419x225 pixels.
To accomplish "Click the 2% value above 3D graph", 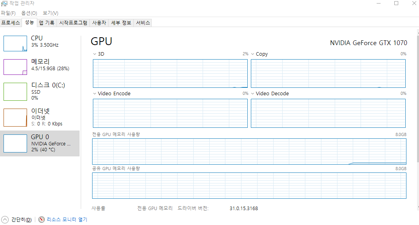I will coord(246,54).
